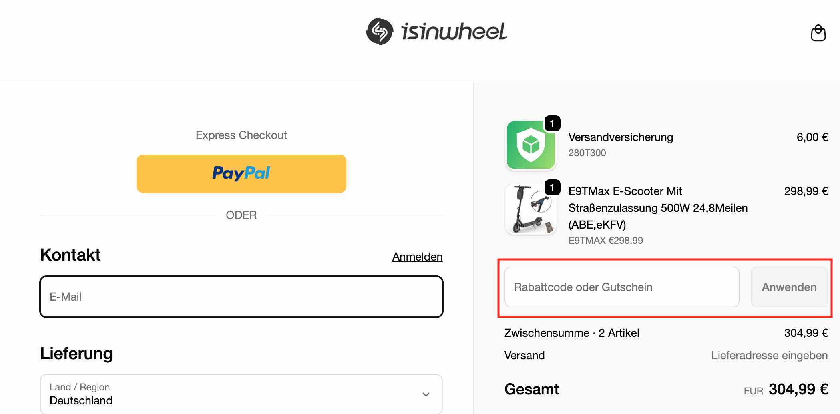This screenshot has height=414, width=840.
Task: Click the Kontakt section heading
Action: click(70, 255)
